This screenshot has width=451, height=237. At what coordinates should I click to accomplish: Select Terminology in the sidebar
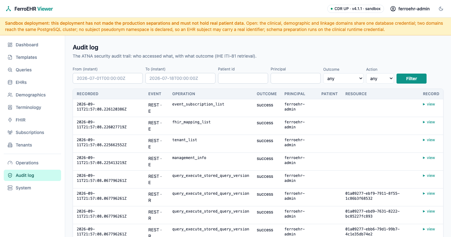32,107
